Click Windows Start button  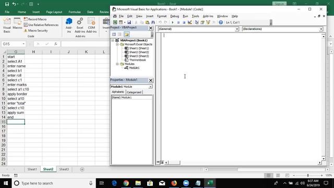point(6,183)
